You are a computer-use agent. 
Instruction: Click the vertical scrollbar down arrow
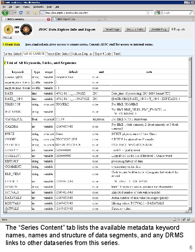pos(190,208)
